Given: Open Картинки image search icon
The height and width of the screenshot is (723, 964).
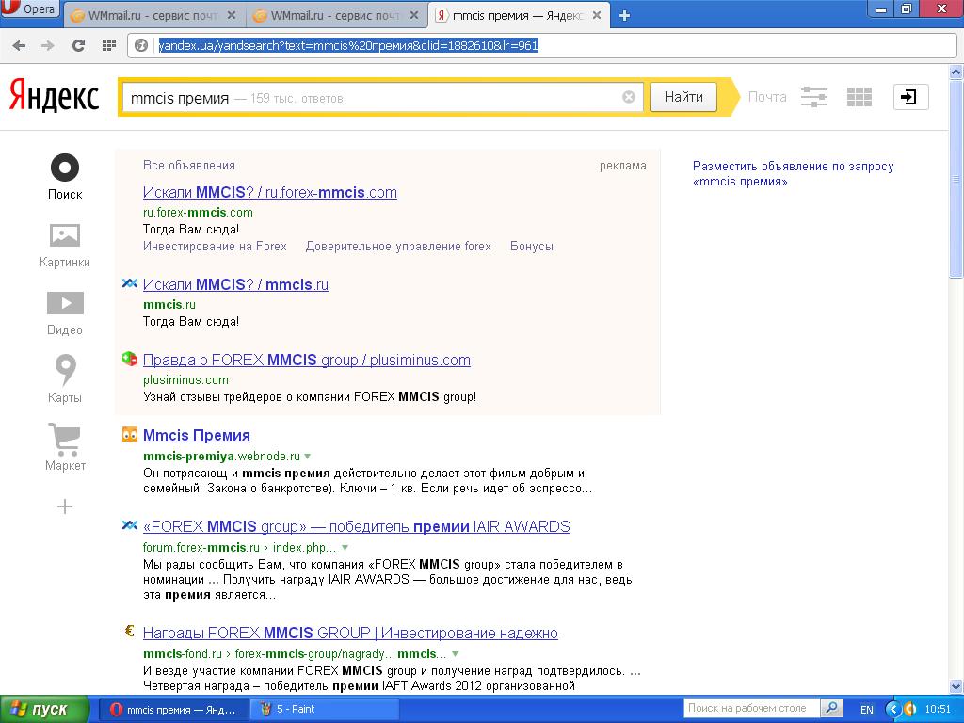Looking at the screenshot, I should pyautogui.click(x=65, y=235).
